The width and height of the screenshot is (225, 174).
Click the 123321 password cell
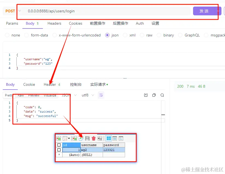(x=114, y=150)
